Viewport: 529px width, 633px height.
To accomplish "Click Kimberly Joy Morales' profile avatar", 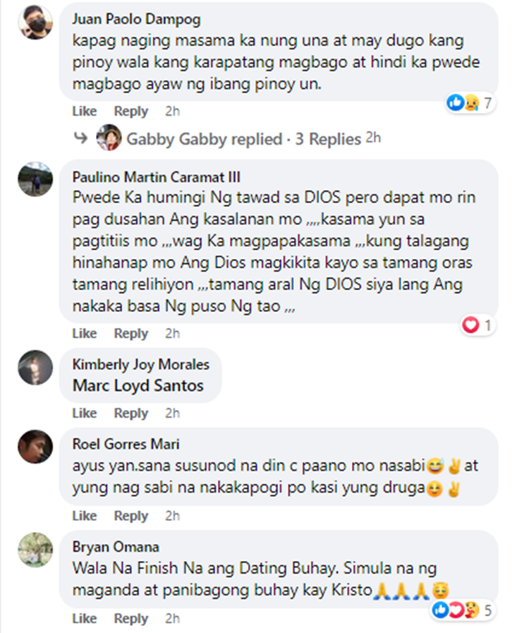I will tap(35, 368).
